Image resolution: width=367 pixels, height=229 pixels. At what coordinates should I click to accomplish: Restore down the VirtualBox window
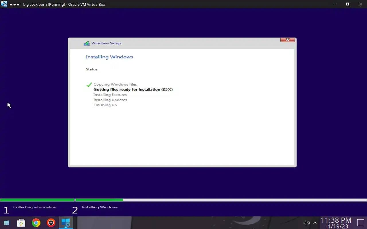pyautogui.click(x=348, y=4)
